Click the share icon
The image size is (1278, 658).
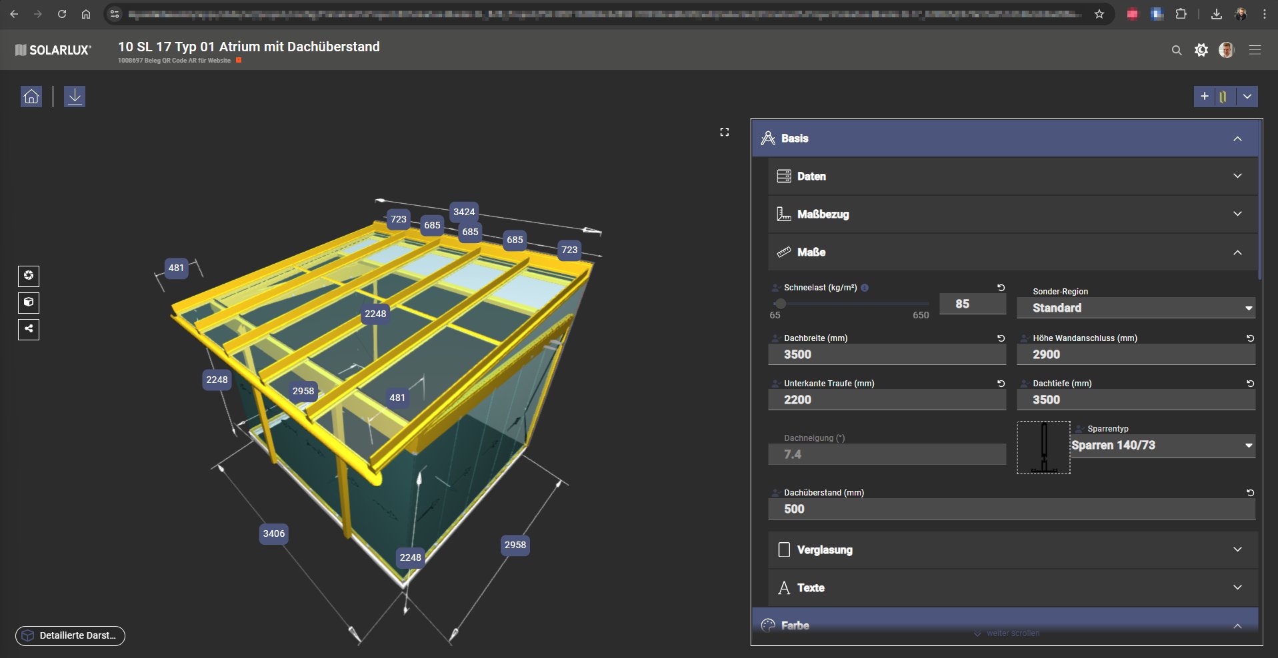(29, 329)
